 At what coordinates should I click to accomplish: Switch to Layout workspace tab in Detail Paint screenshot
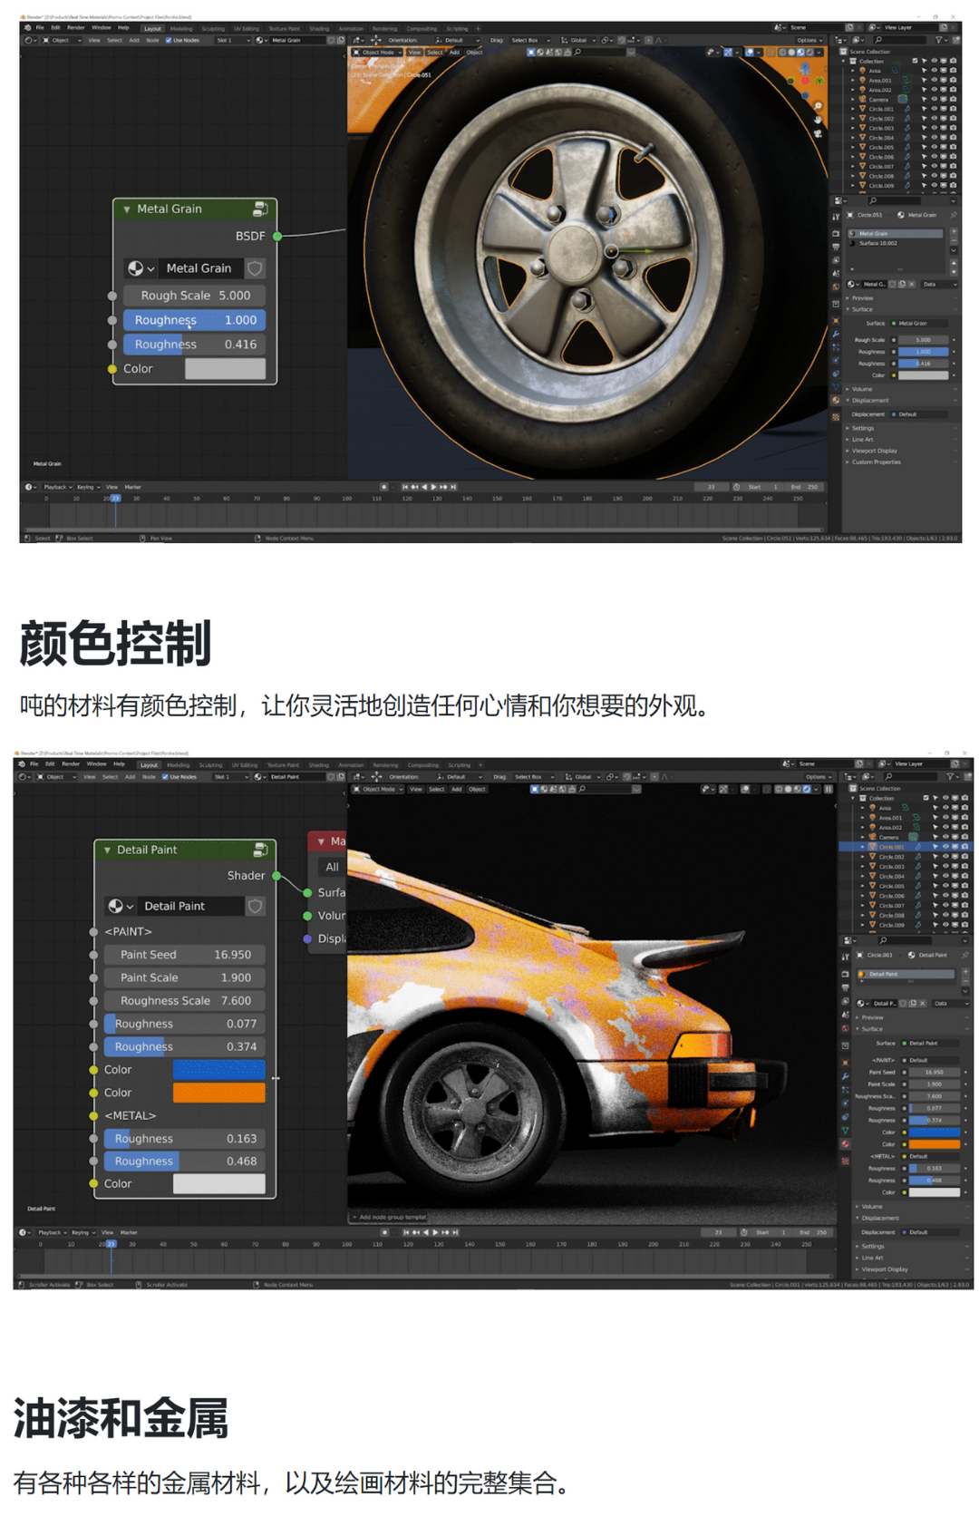click(x=149, y=764)
